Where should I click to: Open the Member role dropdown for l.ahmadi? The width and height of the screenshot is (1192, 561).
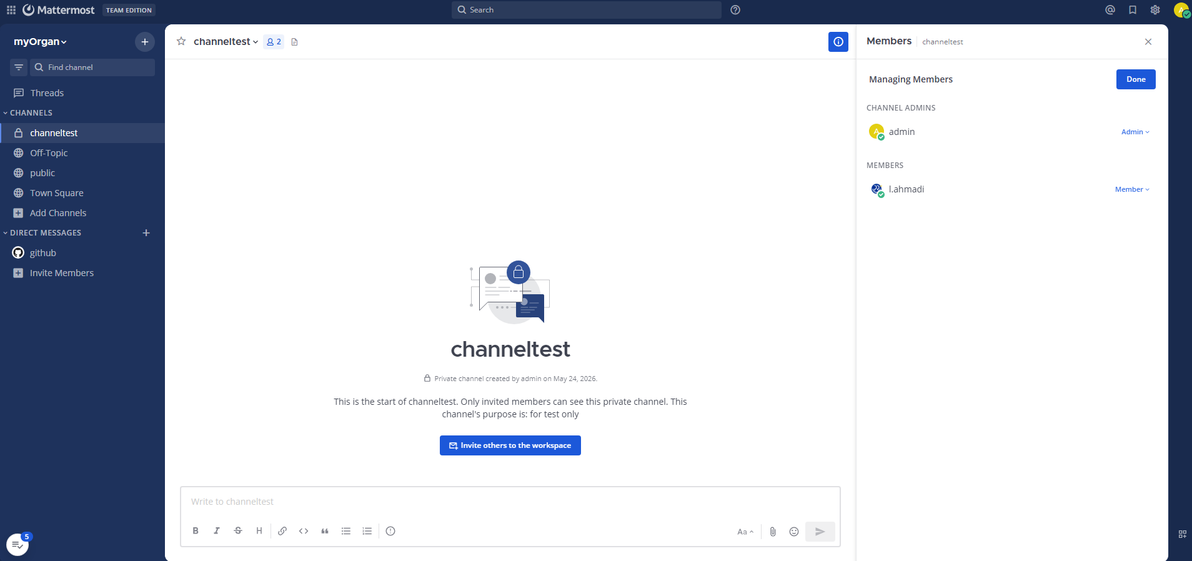click(1132, 189)
